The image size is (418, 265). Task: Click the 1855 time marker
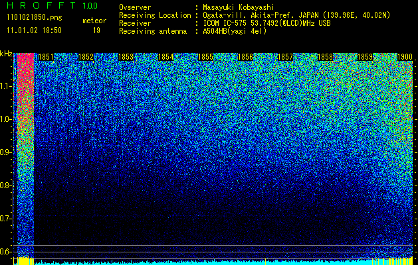click(205, 57)
